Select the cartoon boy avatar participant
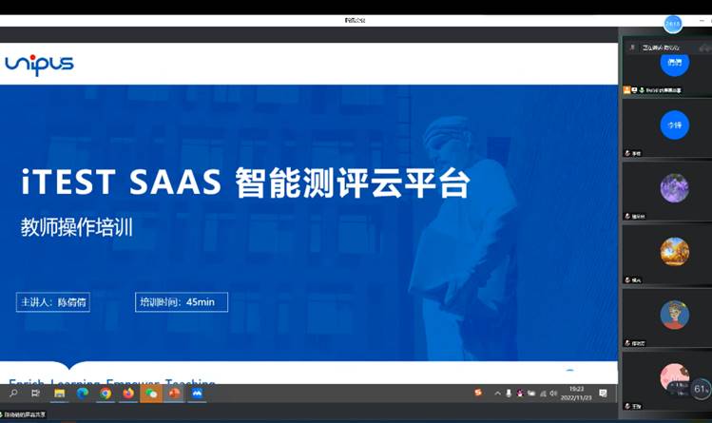The image size is (712, 423). [x=674, y=315]
